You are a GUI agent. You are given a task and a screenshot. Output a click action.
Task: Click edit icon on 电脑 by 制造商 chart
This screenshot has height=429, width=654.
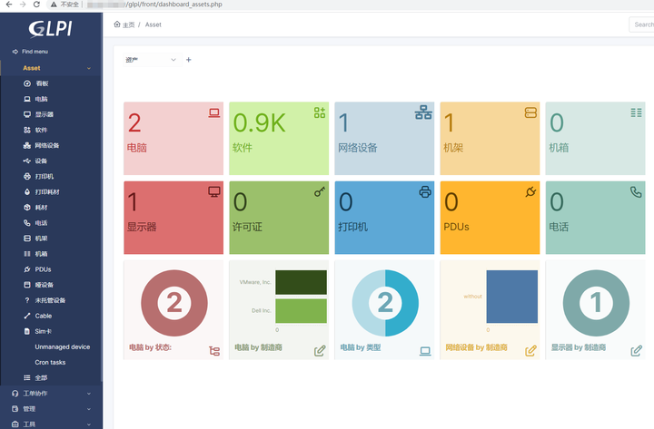tap(320, 351)
